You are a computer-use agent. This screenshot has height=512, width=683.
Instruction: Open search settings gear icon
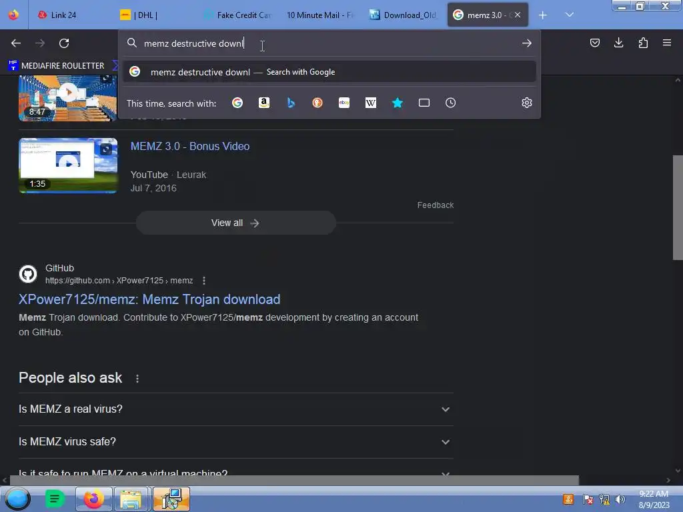click(527, 103)
